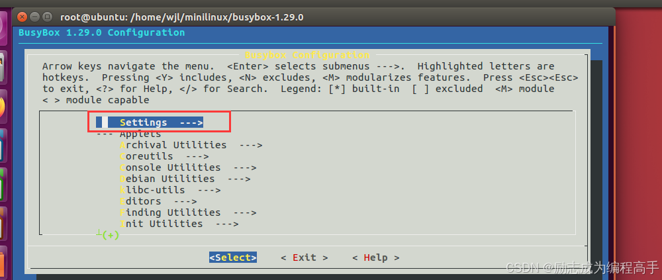Close the terminal window
The width and height of the screenshot is (662, 280).
pos(22,17)
